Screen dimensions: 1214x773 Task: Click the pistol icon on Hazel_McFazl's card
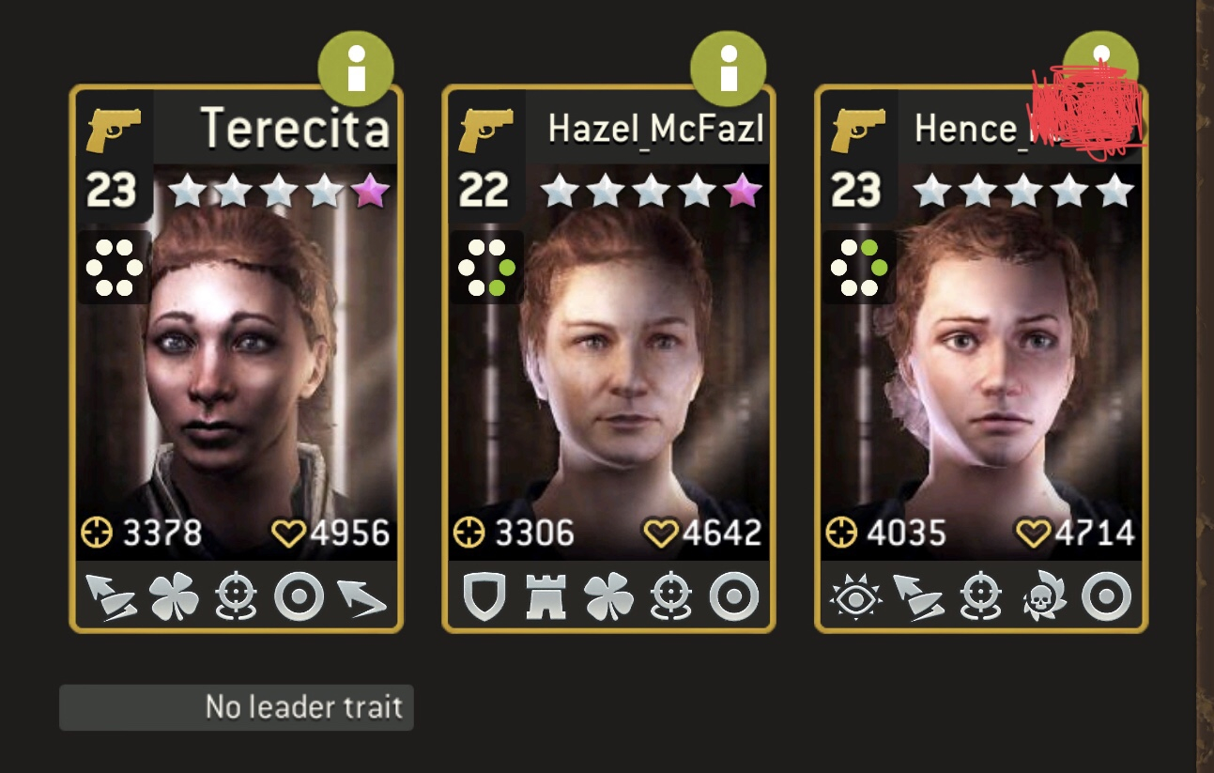click(485, 130)
